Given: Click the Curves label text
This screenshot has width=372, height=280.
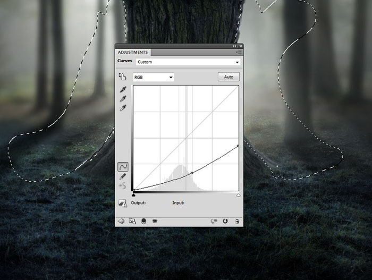Looking at the screenshot, I should (124, 61).
